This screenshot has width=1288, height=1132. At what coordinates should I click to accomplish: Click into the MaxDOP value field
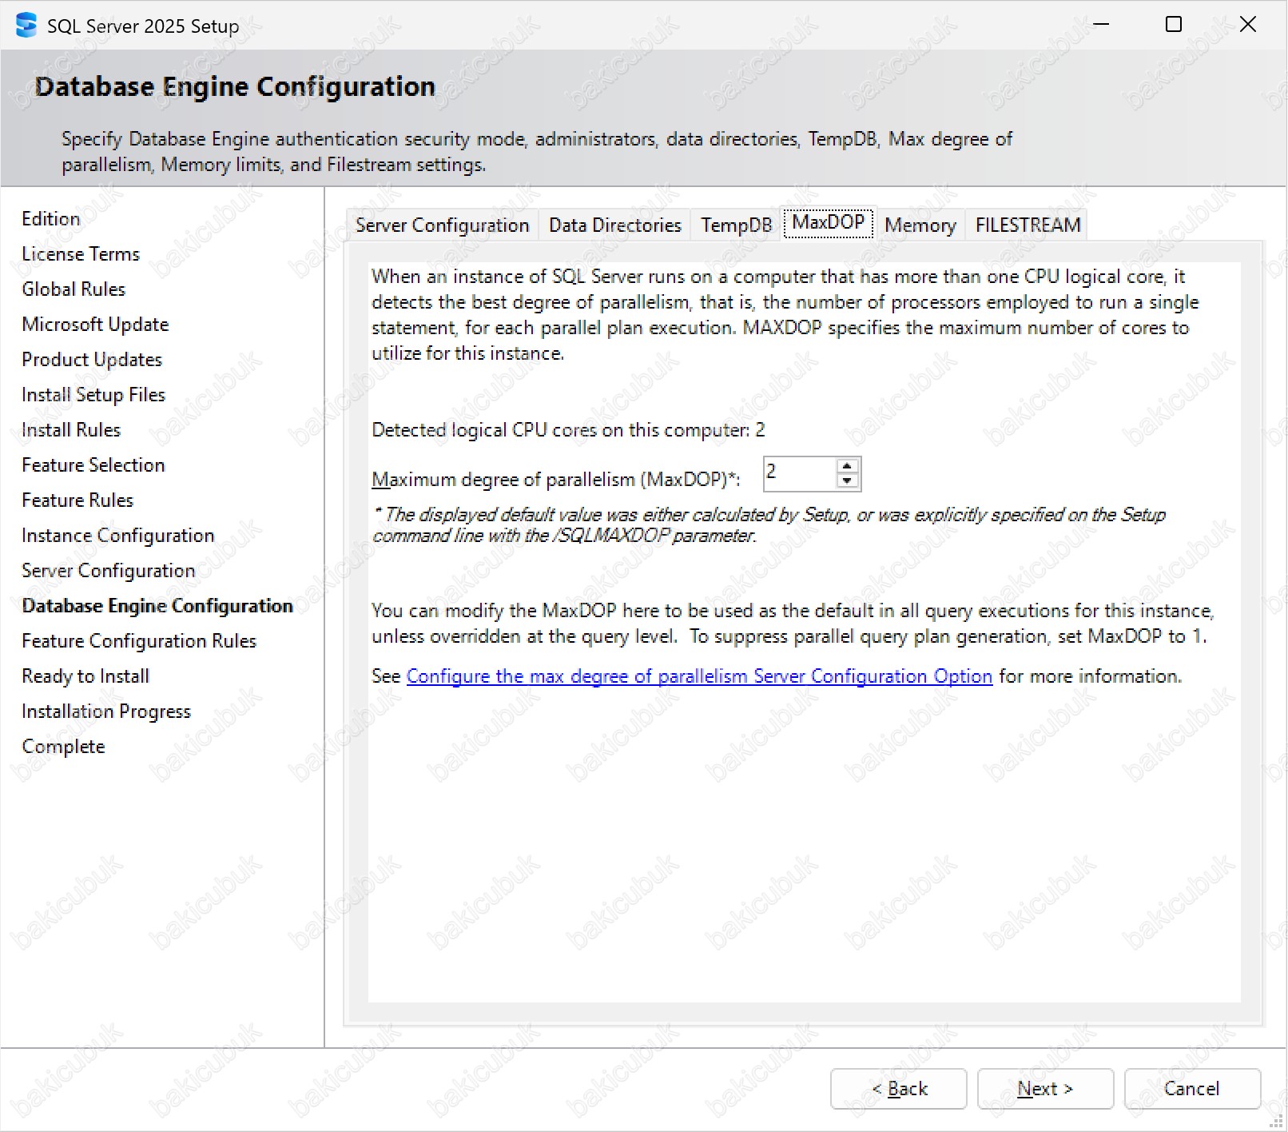point(800,473)
